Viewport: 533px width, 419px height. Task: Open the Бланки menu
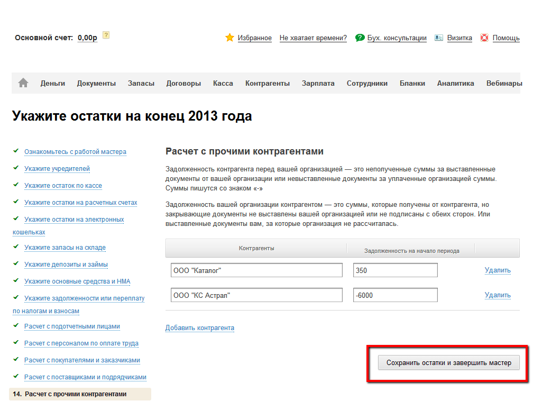(x=412, y=84)
